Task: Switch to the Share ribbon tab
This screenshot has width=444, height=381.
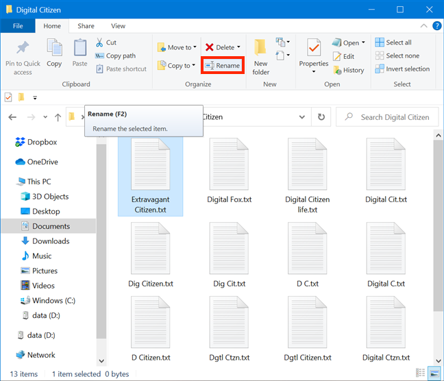Action: pos(86,26)
